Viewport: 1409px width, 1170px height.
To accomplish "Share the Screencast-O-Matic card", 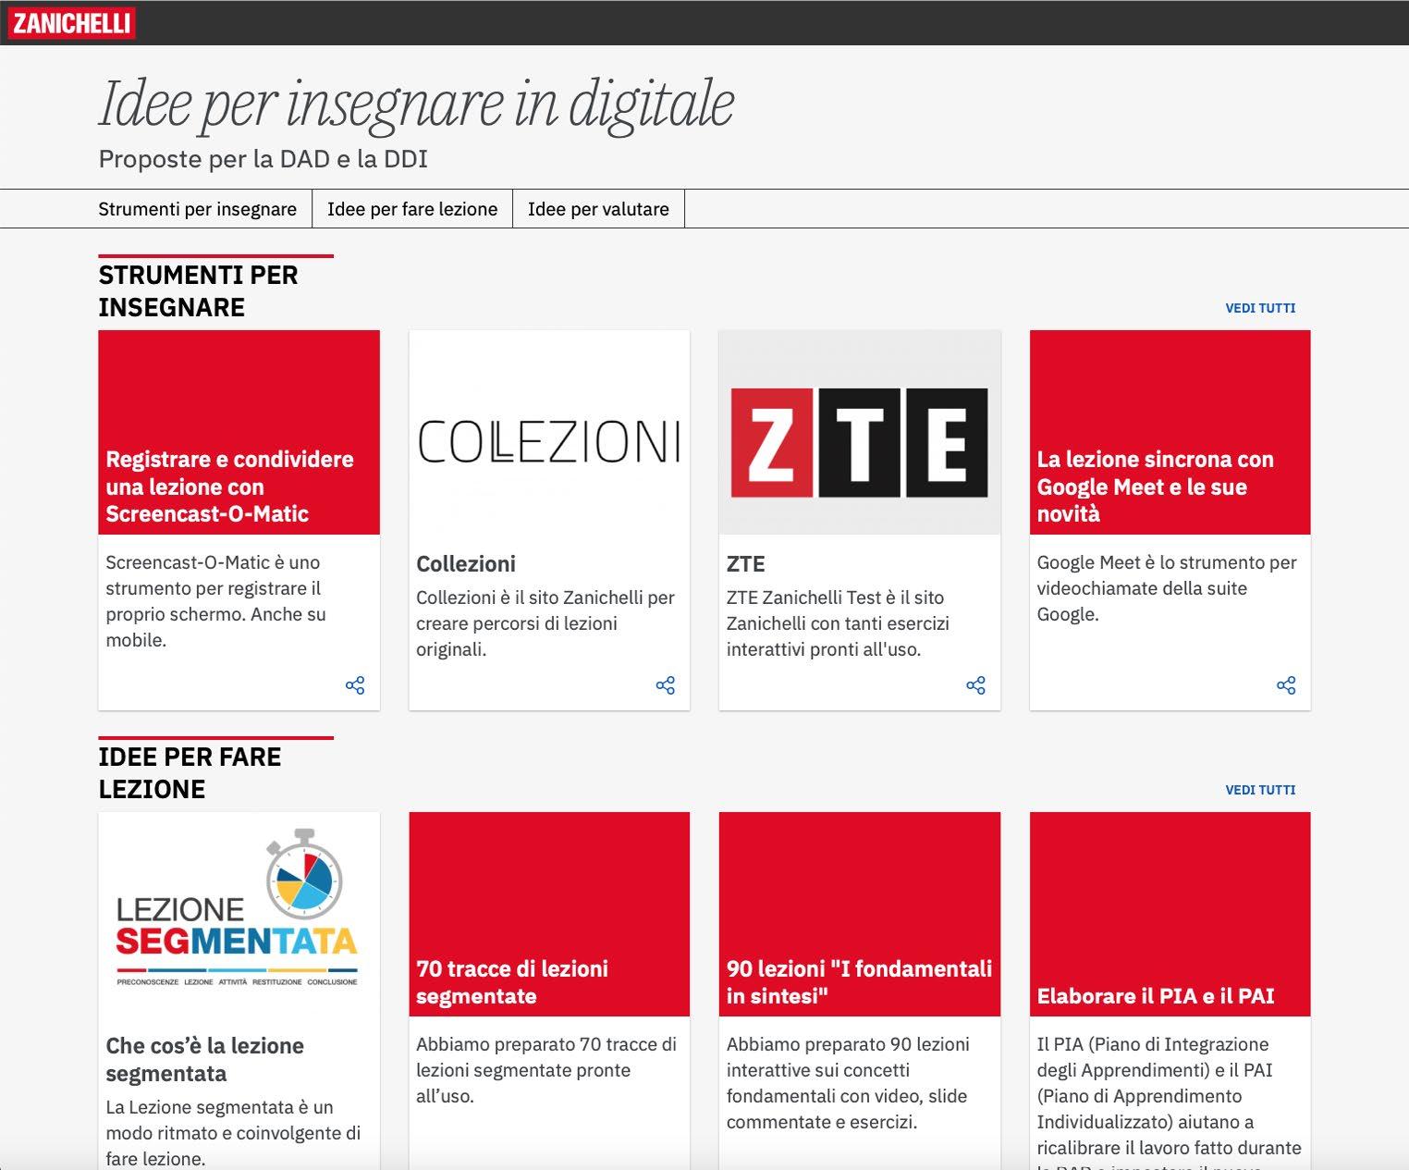I will [x=355, y=685].
